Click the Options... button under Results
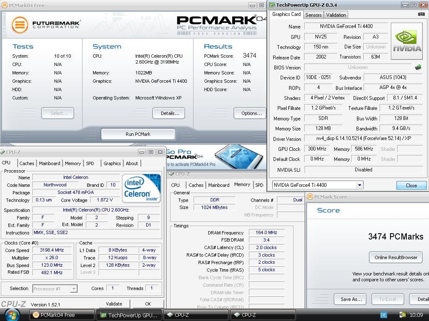This screenshot has height=321, width=429. 250,113
